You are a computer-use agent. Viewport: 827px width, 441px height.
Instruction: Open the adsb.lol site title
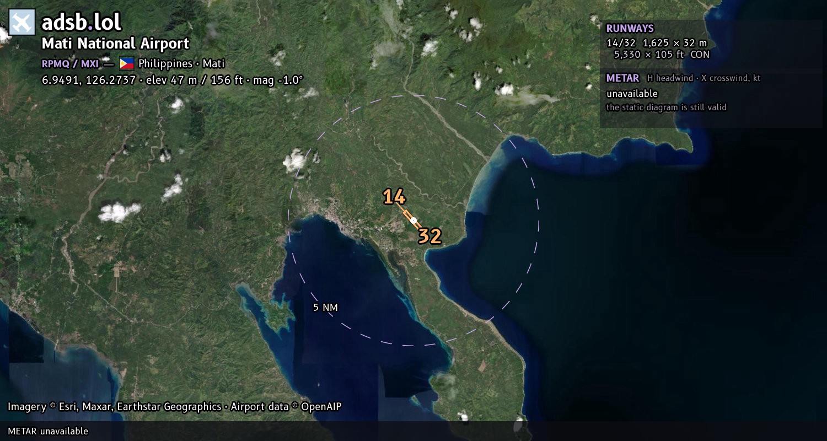tap(81, 23)
